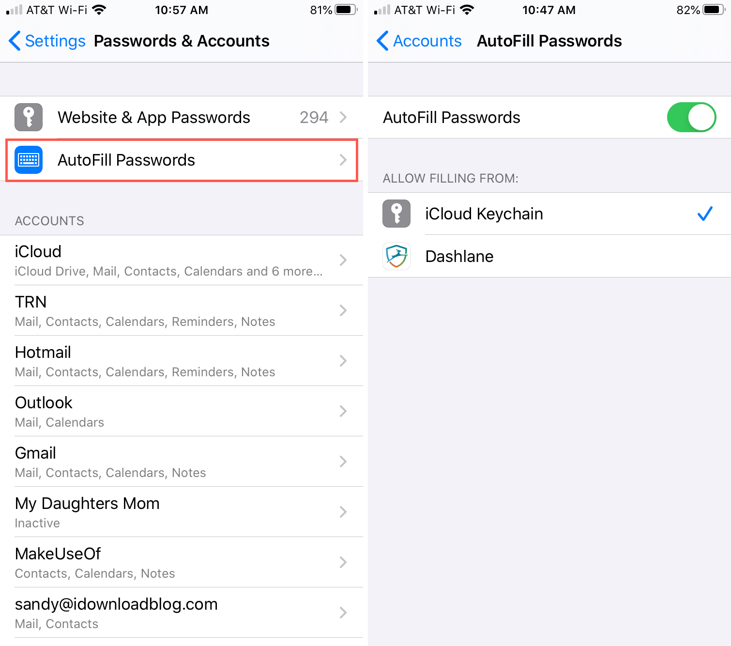Tap the back arrow next to Settings

[15, 41]
